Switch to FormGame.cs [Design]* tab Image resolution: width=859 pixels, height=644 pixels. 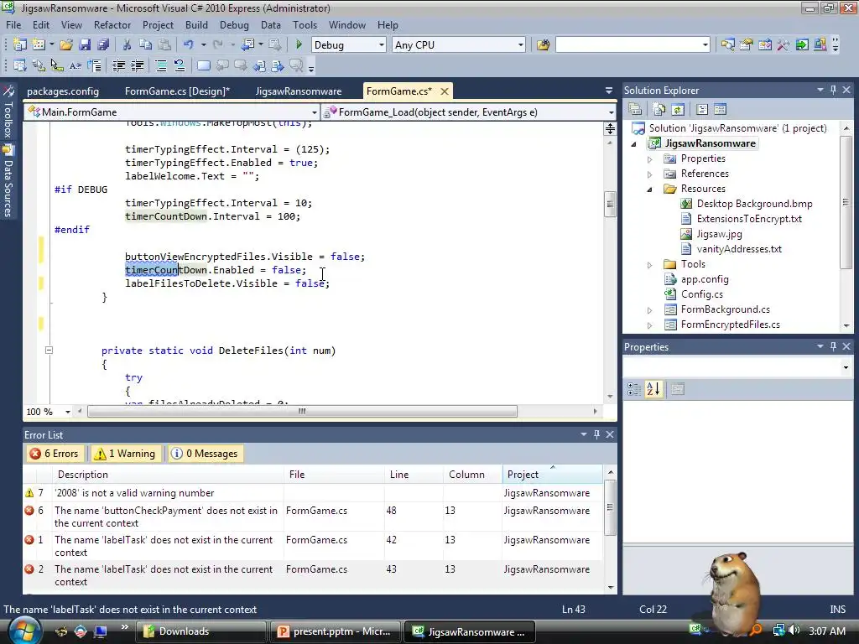(177, 91)
